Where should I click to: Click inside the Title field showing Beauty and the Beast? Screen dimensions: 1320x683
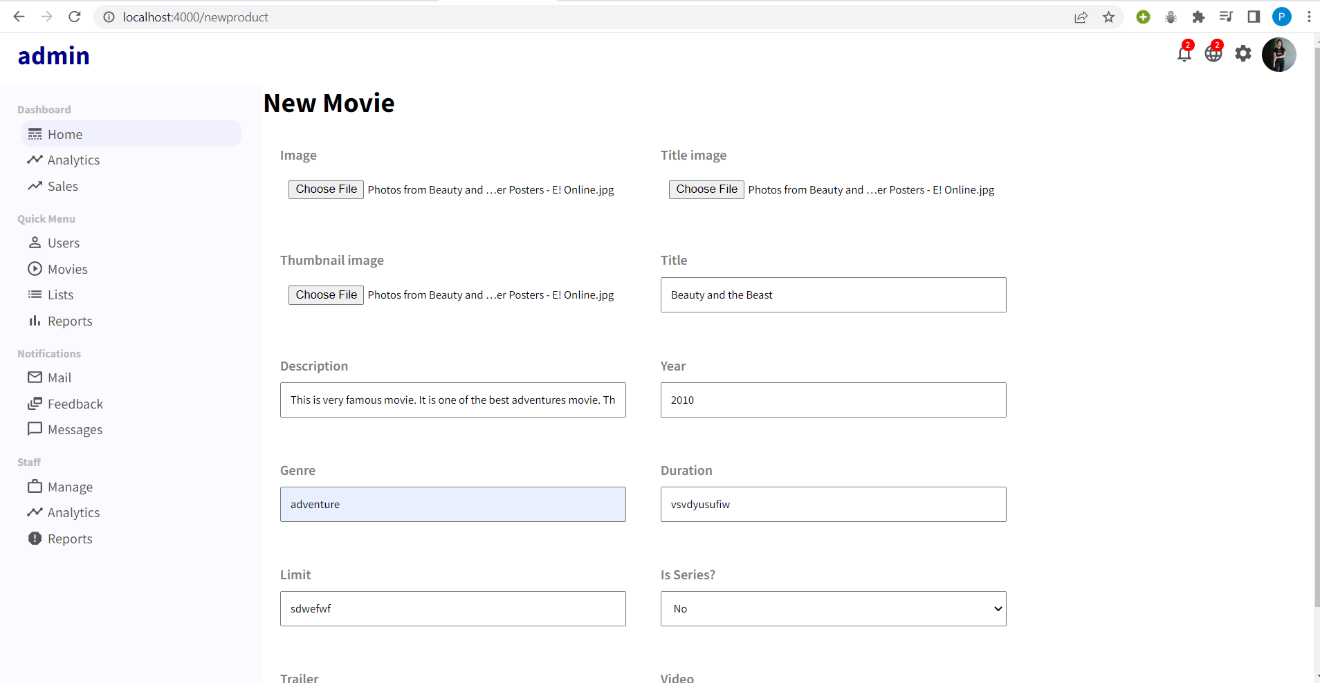click(832, 294)
